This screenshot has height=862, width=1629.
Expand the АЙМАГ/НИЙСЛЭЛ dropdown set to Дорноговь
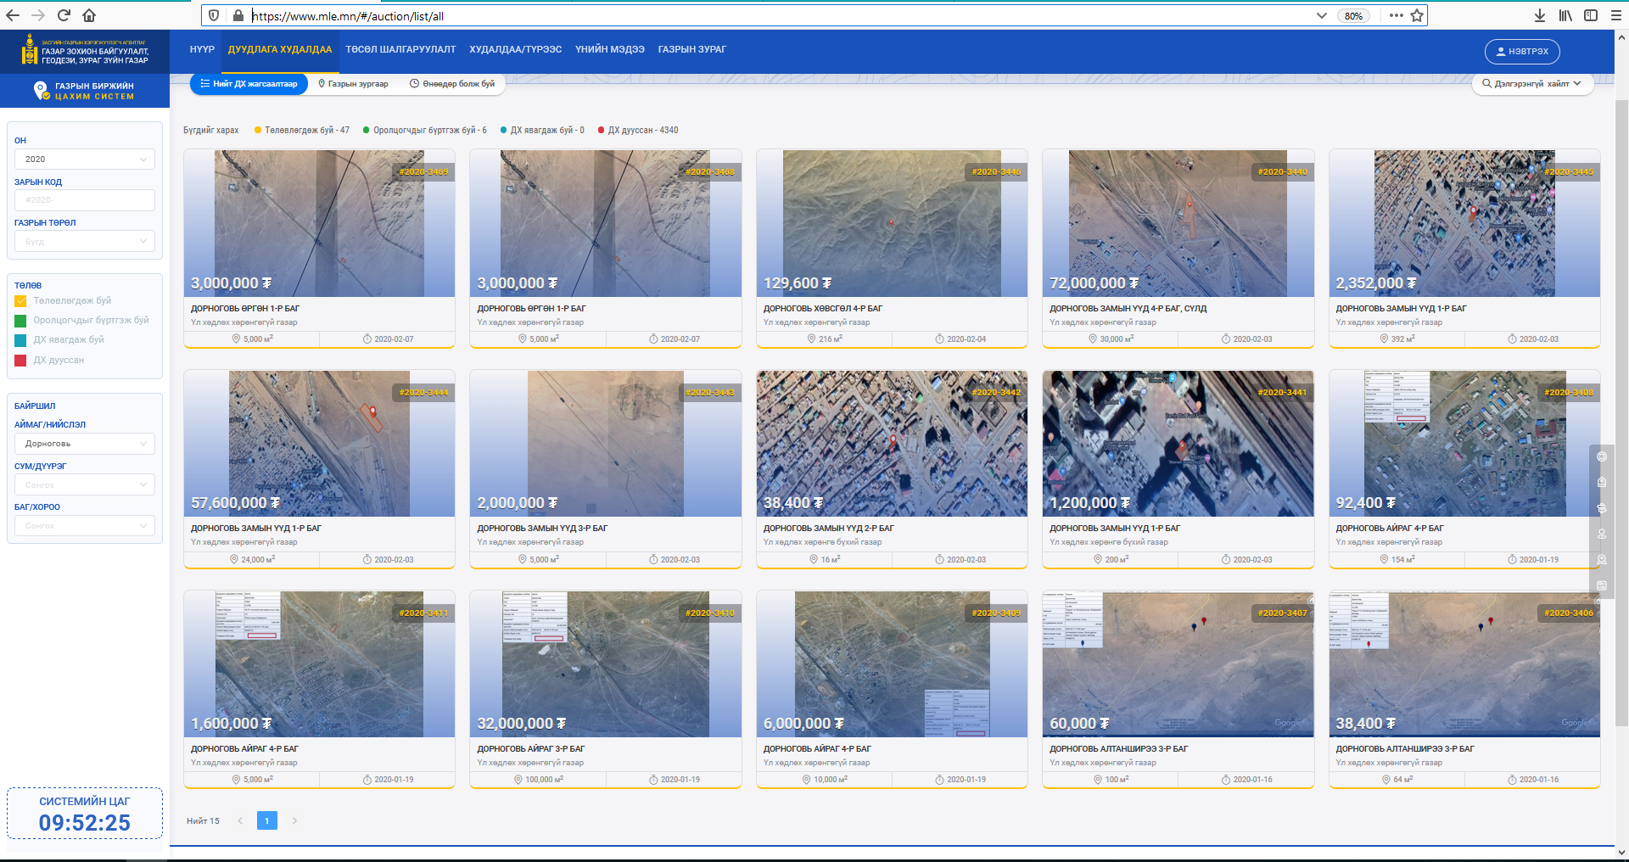click(x=84, y=444)
